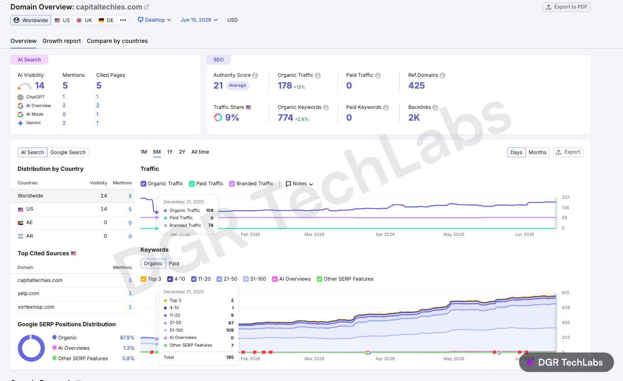The width and height of the screenshot is (623, 381).
Task: Open the Ref.Domains value 425
Action: click(417, 85)
